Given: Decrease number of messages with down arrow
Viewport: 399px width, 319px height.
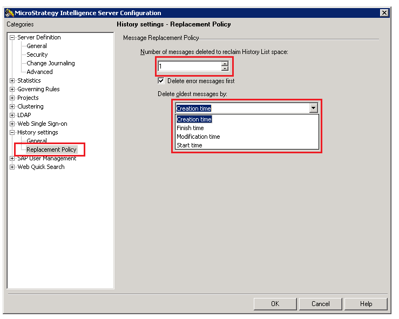Looking at the screenshot, I should click(x=225, y=69).
